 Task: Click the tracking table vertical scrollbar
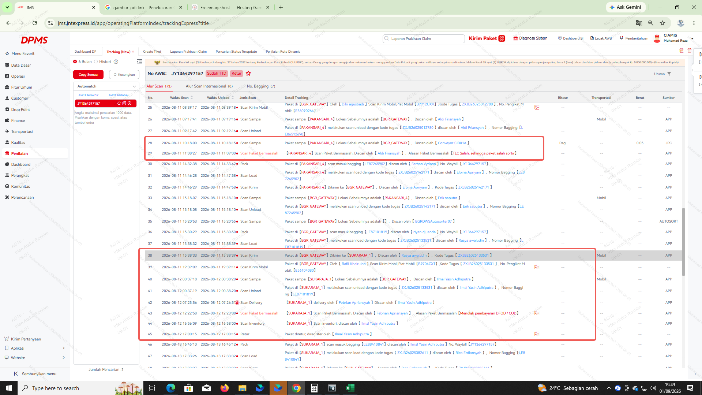(x=683, y=242)
